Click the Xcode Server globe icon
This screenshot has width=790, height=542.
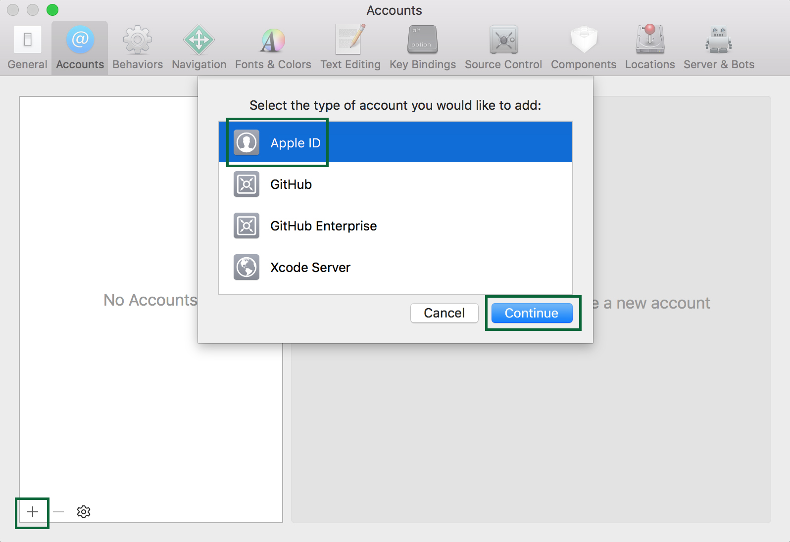click(x=247, y=267)
